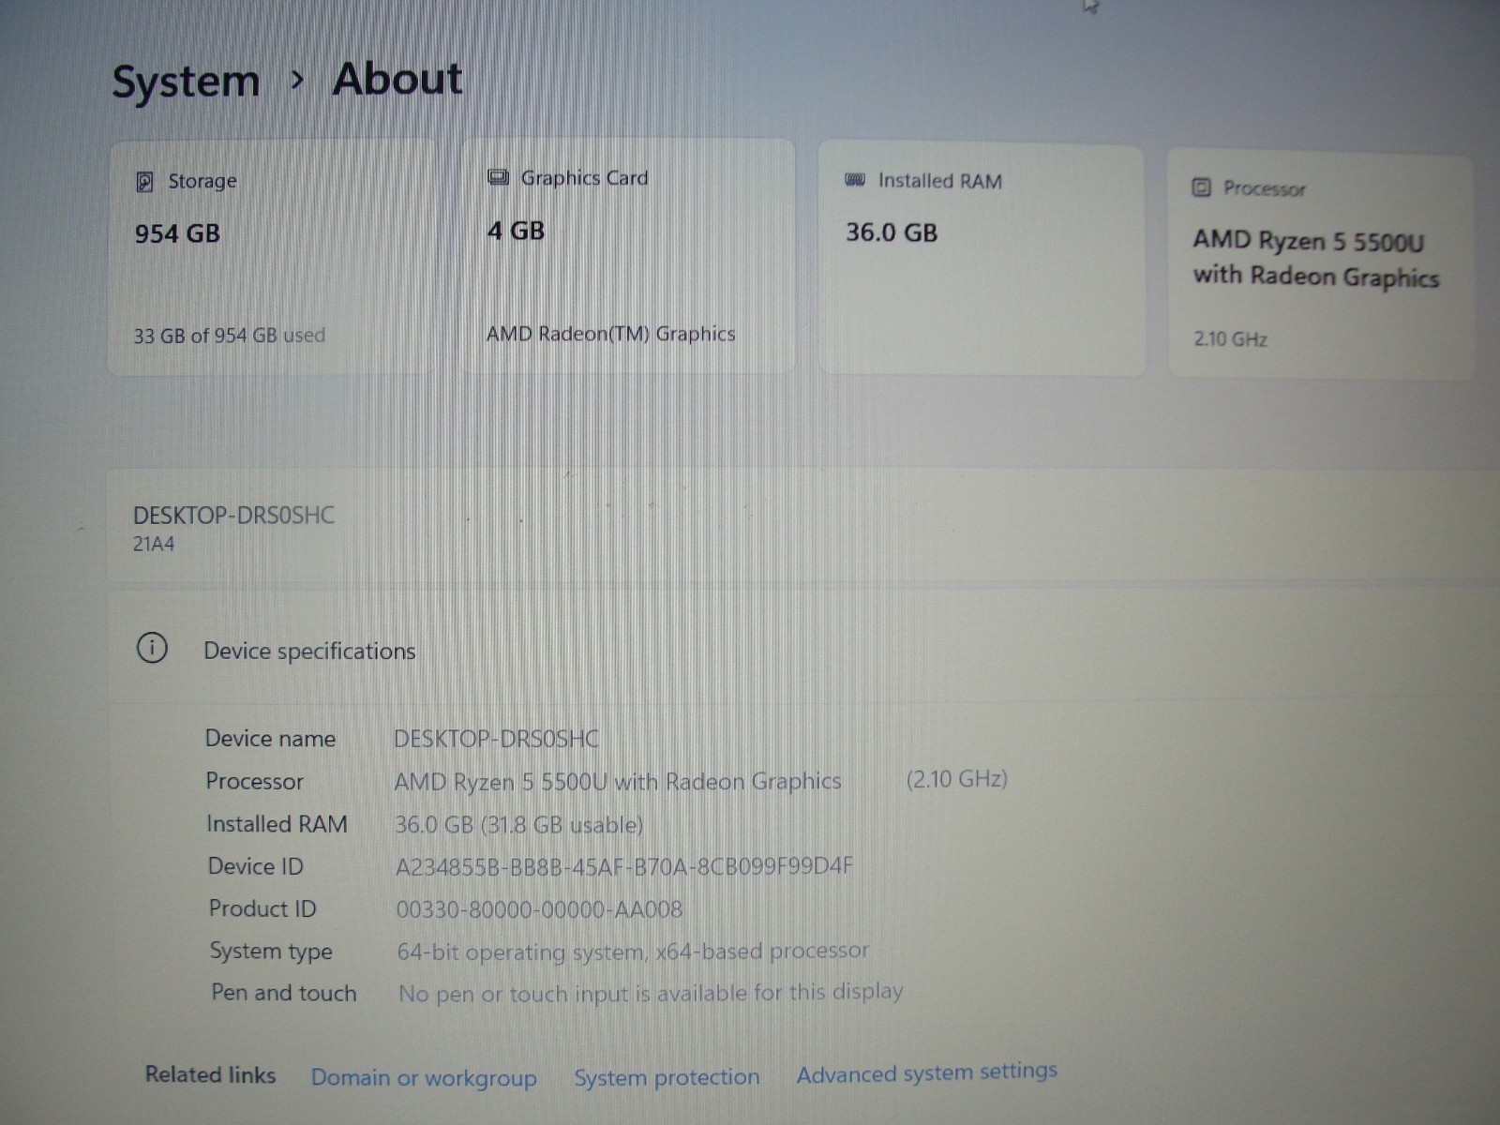Viewport: 1500px width, 1125px height.
Task: Click the 'Installed RAM' row label in specifications
Action: pyautogui.click(x=277, y=823)
